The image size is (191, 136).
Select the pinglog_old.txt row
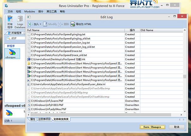[105, 38]
